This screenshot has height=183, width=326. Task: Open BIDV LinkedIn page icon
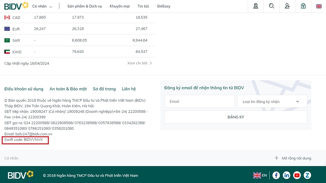[x=287, y=175]
